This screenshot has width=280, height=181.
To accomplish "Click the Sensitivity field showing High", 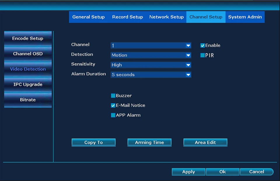I will 151,65.
